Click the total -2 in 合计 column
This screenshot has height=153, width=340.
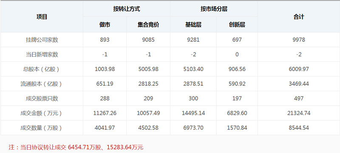299,55
